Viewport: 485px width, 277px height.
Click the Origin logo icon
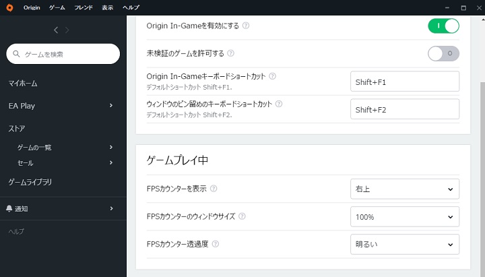[9, 7]
